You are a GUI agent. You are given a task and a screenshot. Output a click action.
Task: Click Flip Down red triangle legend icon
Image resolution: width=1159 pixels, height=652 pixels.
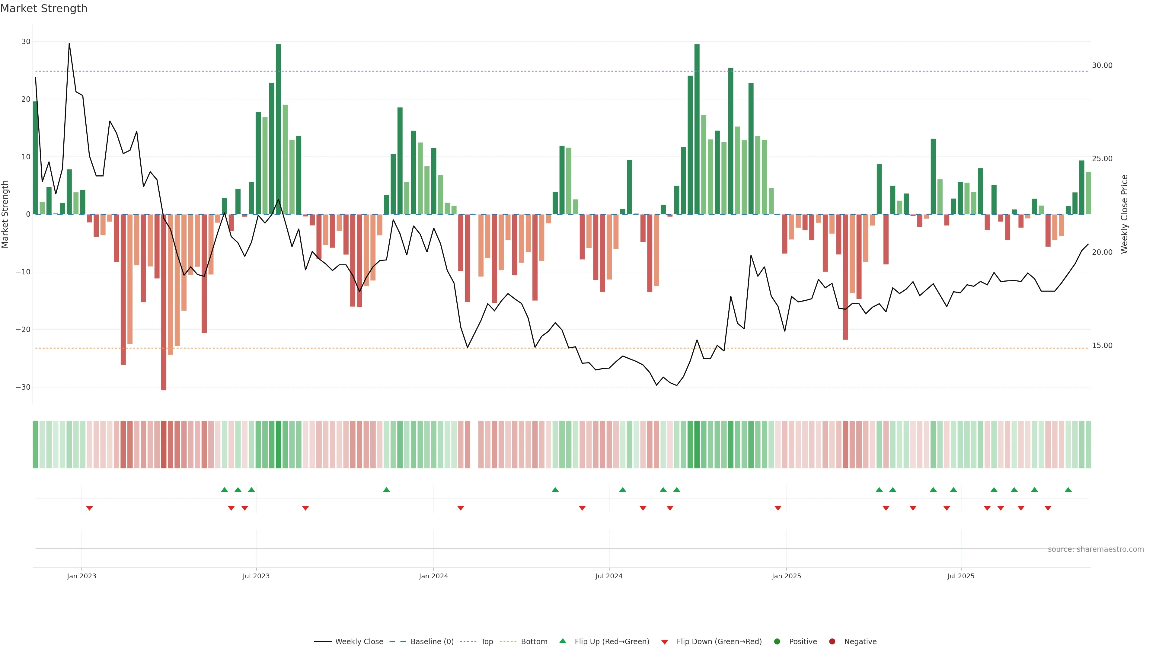pos(665,642)
